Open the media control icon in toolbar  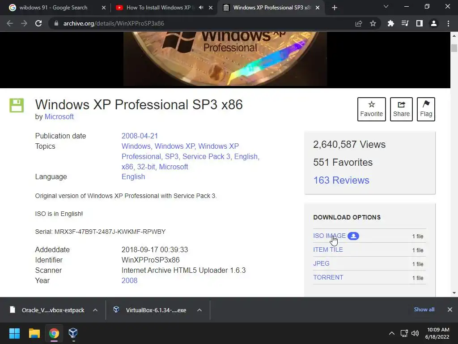[405, 23]
